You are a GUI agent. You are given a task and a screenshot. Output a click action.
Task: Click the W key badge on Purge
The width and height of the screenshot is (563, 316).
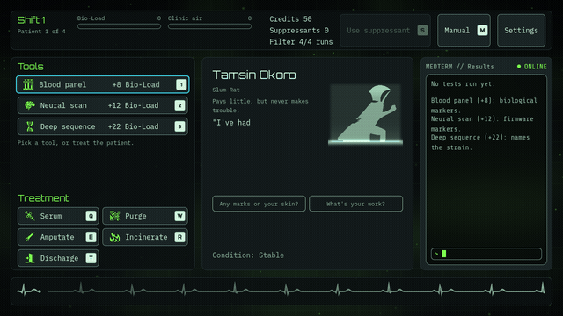pyautogui.click(x=179, y=216)
